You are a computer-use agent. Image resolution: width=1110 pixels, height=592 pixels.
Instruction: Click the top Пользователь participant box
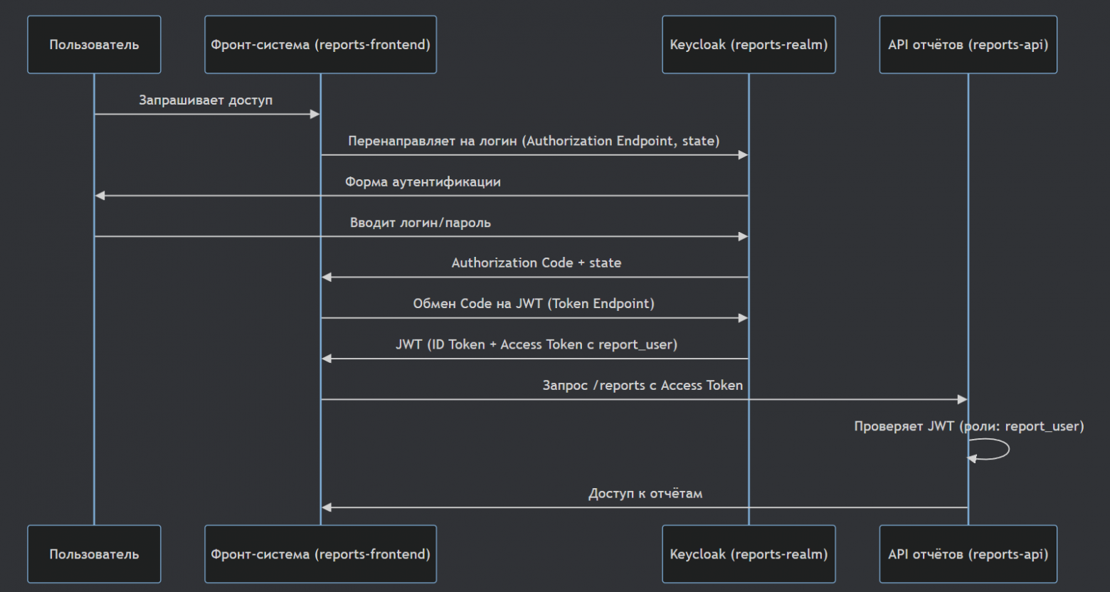(94, 45)
